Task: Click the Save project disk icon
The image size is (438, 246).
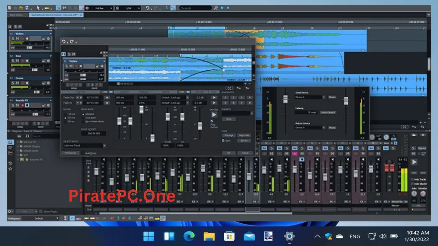Action: [x=27, y=8]
